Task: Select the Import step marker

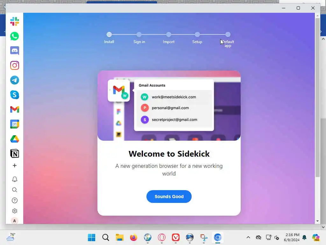Action: pos(169,34)
